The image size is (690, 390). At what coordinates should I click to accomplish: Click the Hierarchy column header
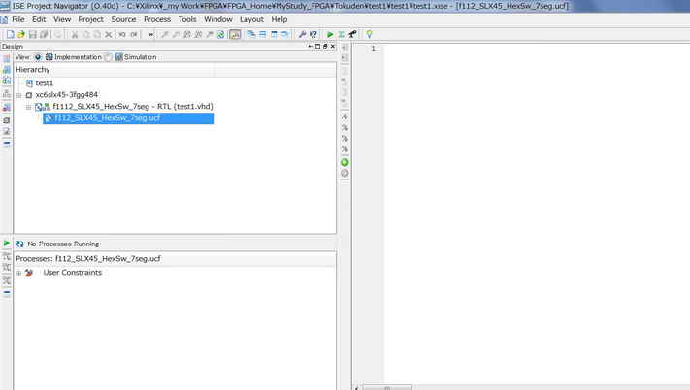115,70
